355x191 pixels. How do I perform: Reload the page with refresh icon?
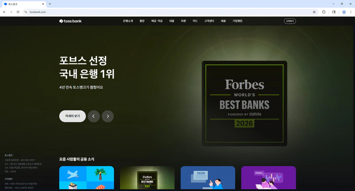tap(18, 12)
